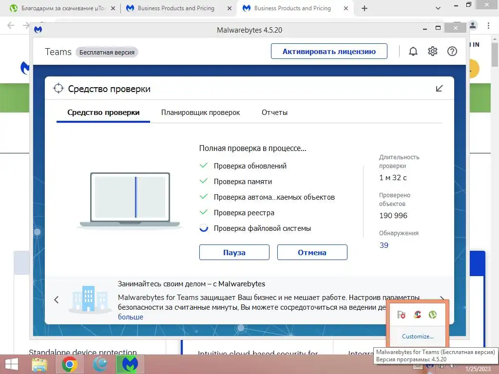Open File Explorer from the taskbar
Viewport: 499px width, 374px height.
coord(39,364)
